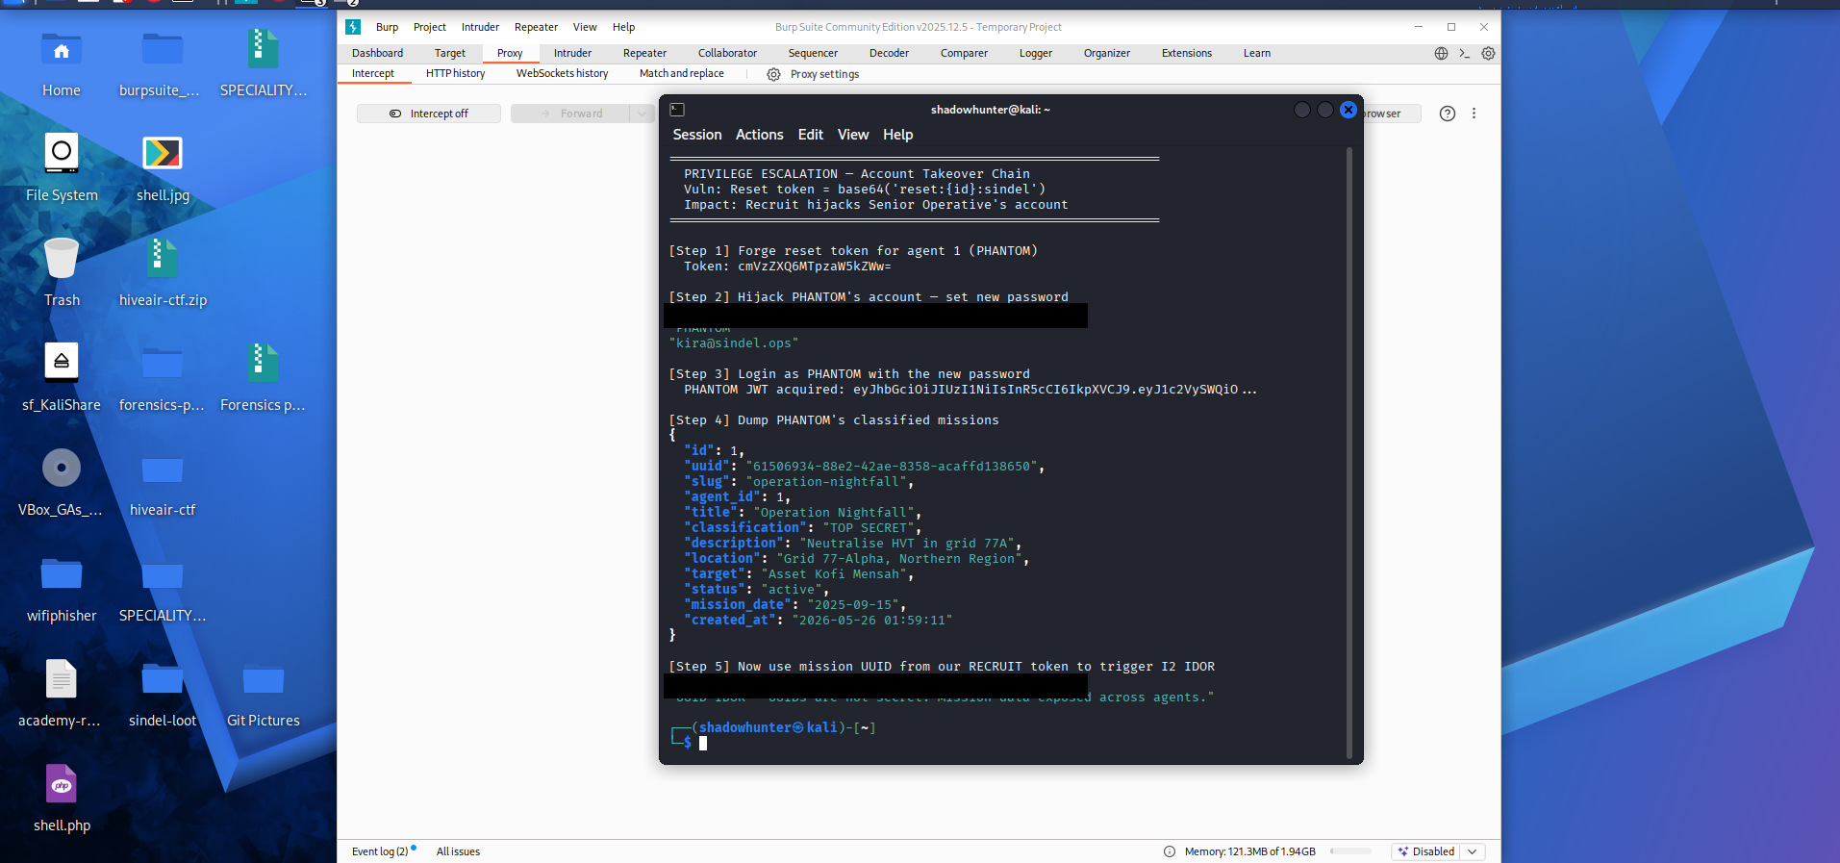Image resolution: width=1840 pixels, height=863 pixels.
Task: Open the File System desktop icon
Action: tap(62, 153)
